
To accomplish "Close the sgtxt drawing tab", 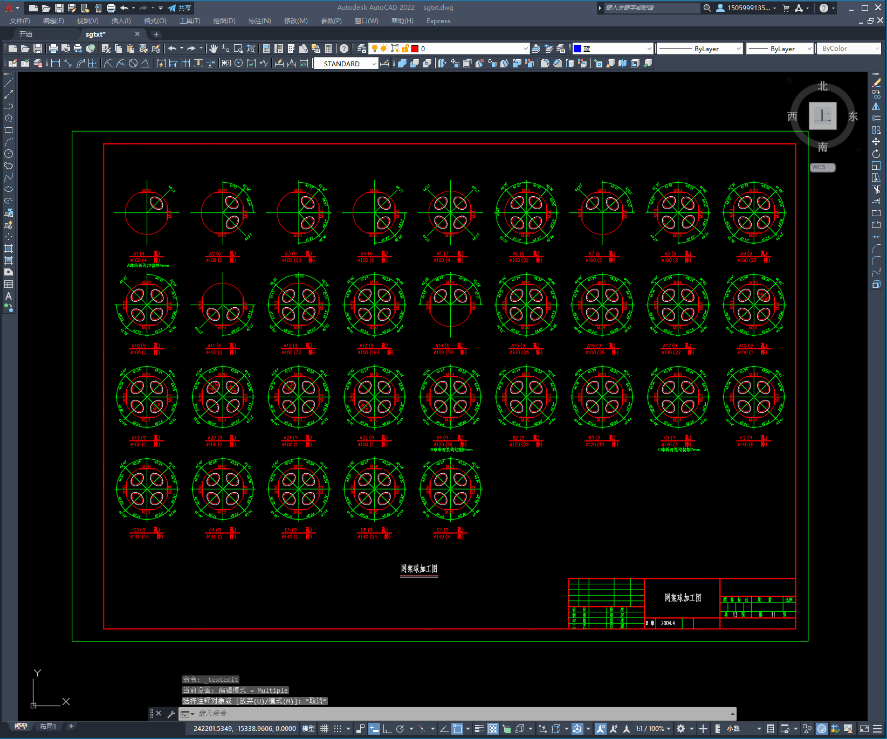I will tap(137, 34).
